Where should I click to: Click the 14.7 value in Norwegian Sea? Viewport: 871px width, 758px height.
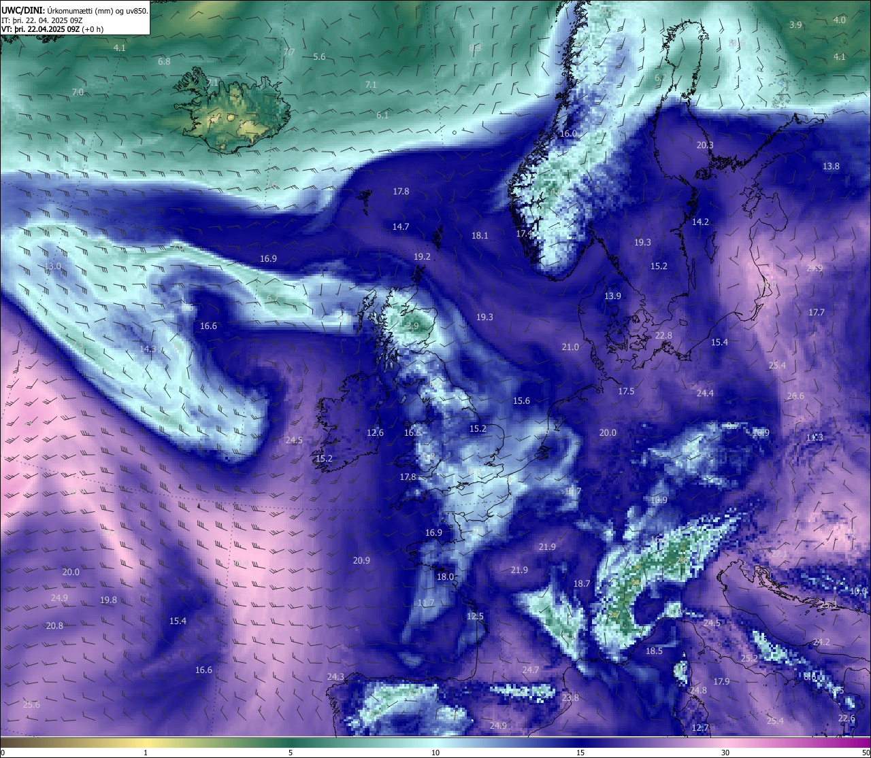tap(401, 227)
